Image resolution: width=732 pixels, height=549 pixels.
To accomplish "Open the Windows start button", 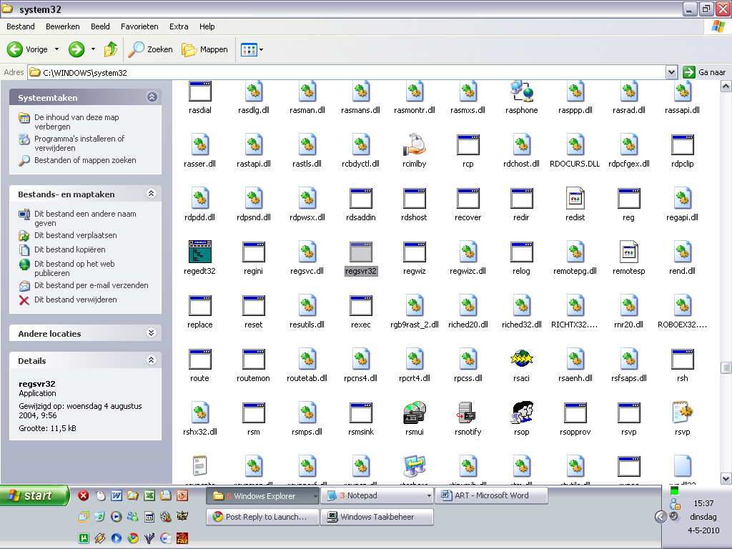I will [x=34, y=495].
